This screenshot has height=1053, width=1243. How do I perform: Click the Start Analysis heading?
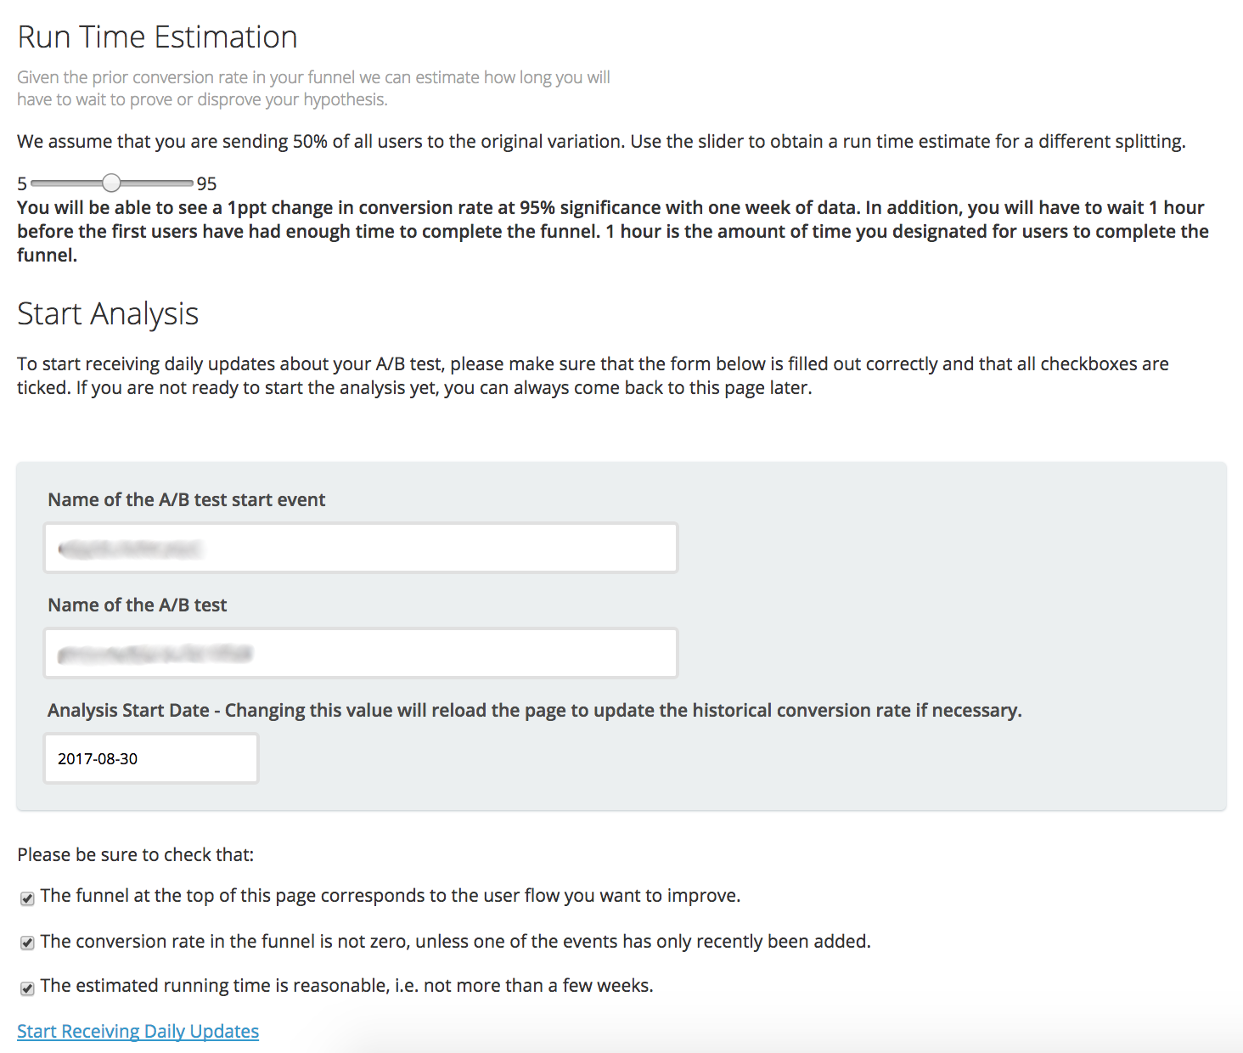click(x=108, y=314)
